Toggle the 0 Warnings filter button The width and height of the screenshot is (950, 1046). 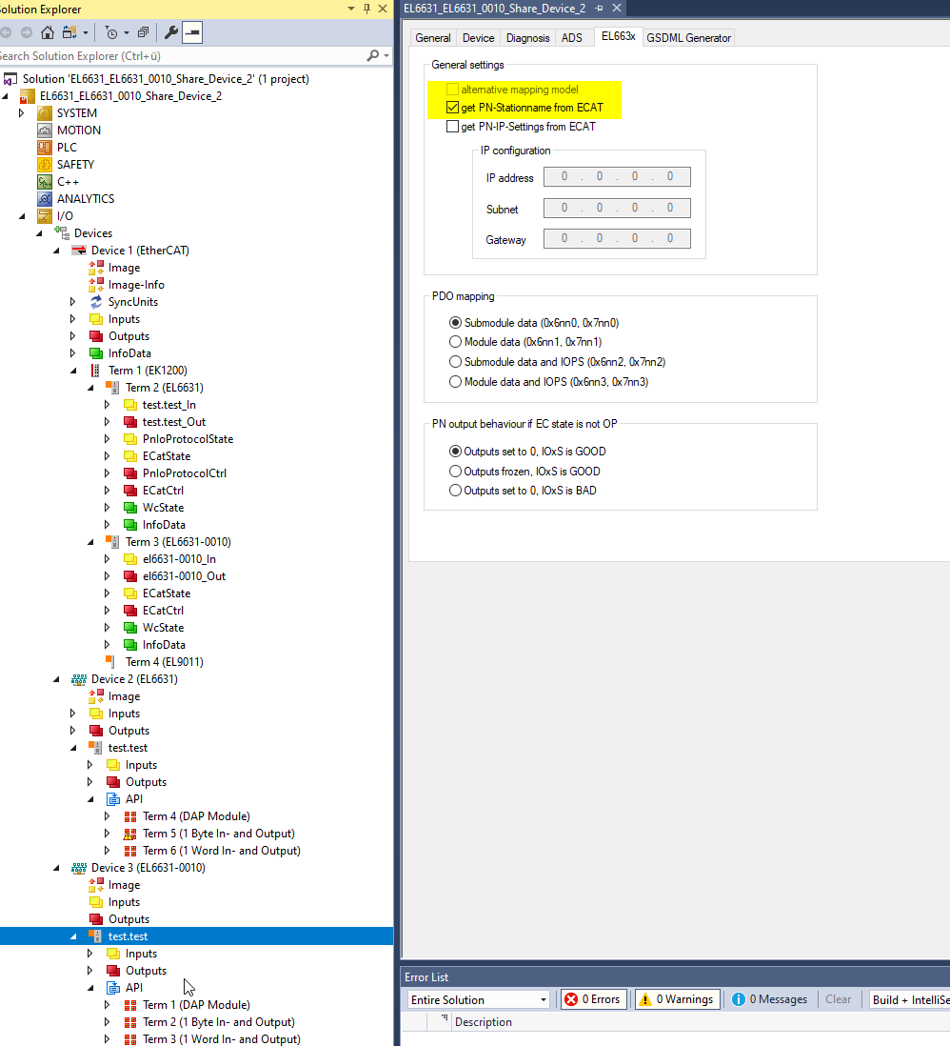pyautogui.click(x=676, y=999)
